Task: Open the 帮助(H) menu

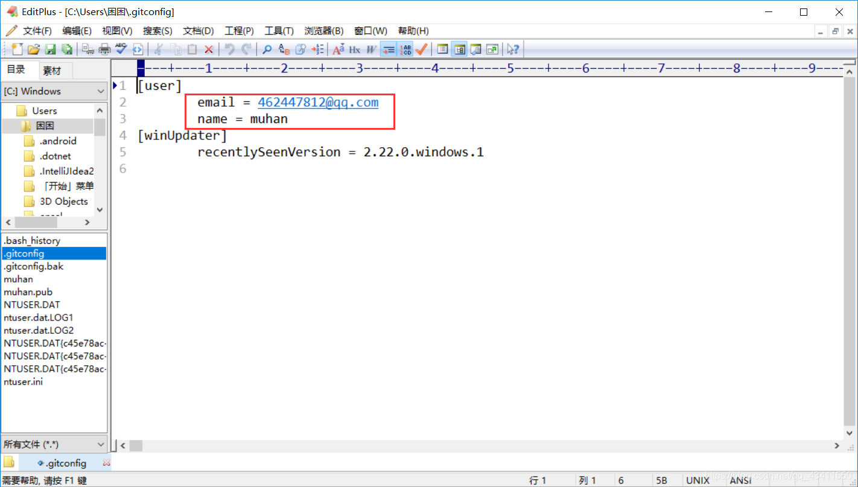Action: click(x=413, y=31)
